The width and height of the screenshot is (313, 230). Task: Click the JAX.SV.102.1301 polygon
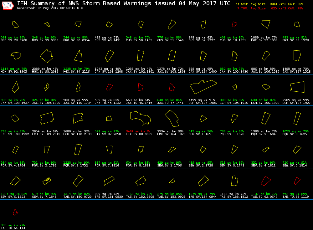point(141,56)
